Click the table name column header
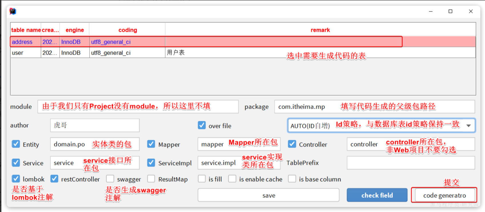 pyautogui.click(x=26, y=30)
